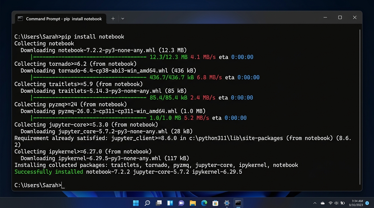Viewport: 374px width, 208px height.
Task: Click 'Downloading ipykernel-6.29.5' line
Action: coord(105,158)
